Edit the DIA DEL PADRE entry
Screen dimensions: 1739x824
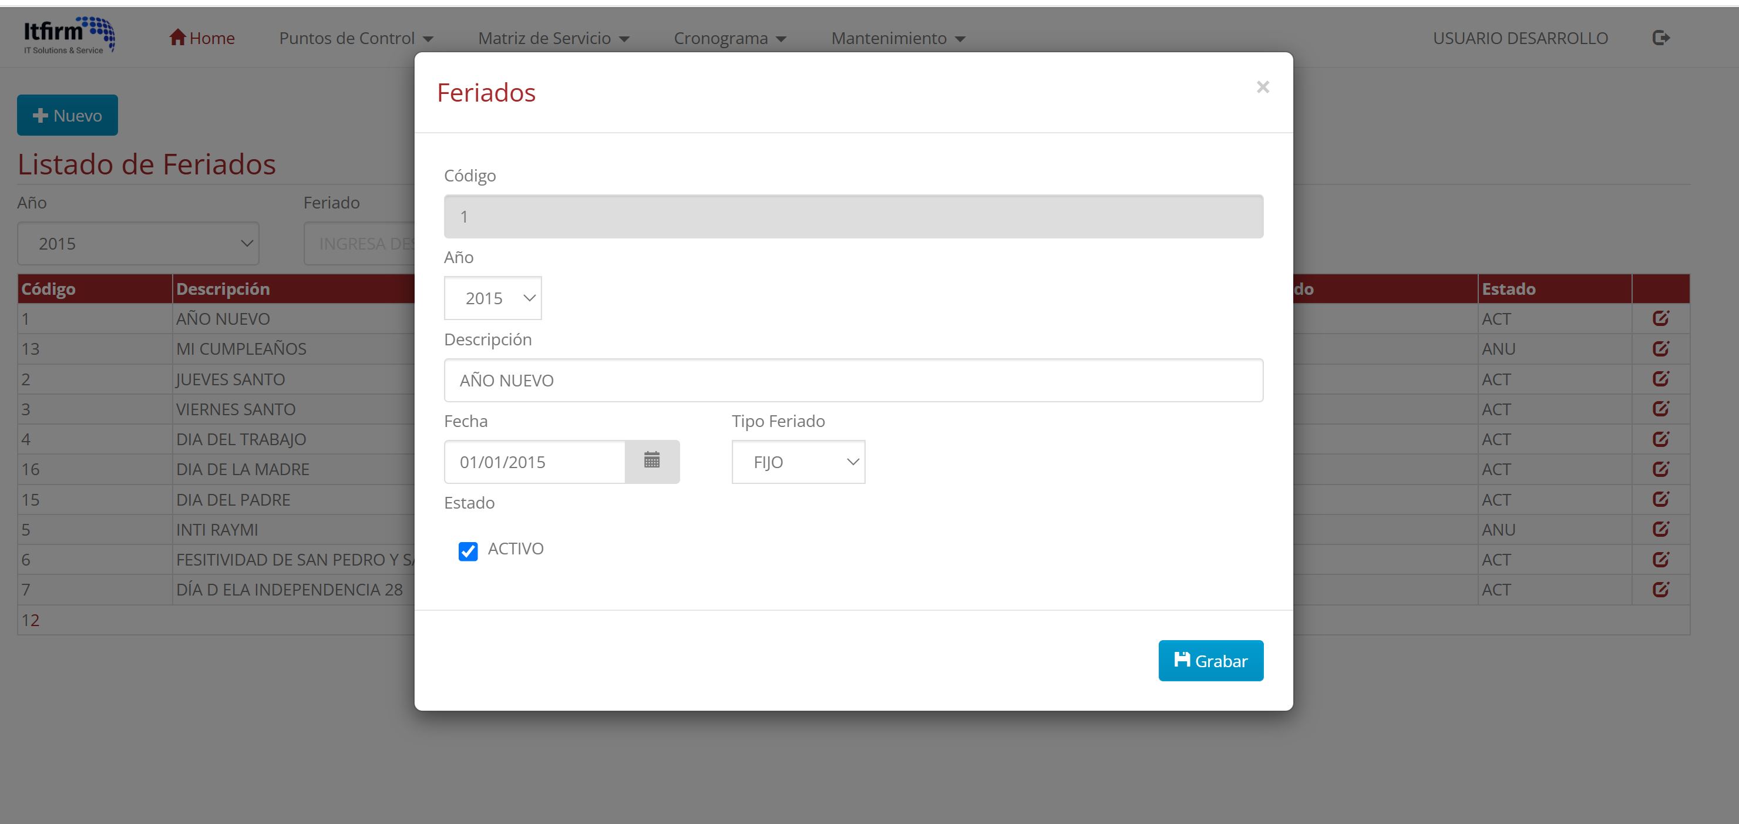click(1660, 499)
